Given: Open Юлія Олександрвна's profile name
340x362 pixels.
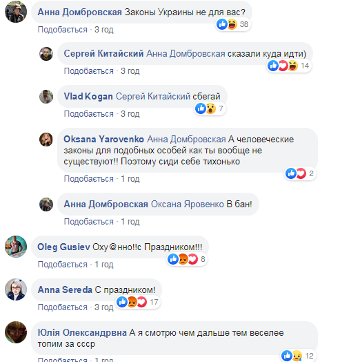Looking at the screenshot, I should (x=82, y=333).
